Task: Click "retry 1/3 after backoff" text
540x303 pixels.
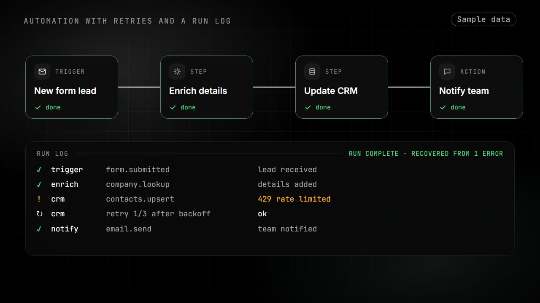Action: [158, 214]
